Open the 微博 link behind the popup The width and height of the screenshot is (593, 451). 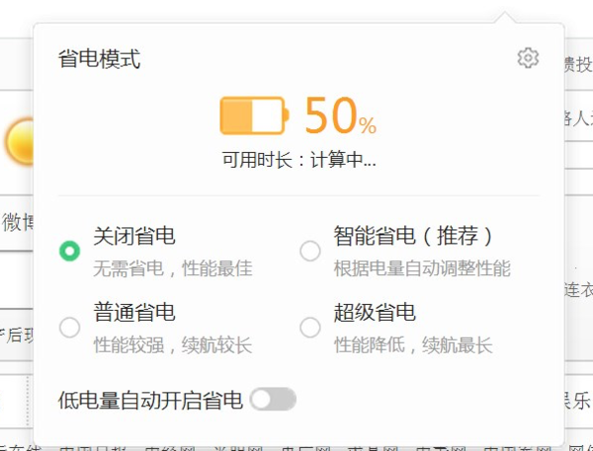pyautogui.click(x=17, y=223)
